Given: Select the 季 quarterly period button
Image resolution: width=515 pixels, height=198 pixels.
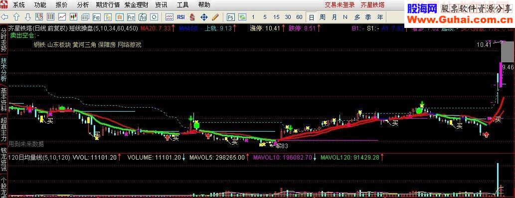Looking at the screenshot, I should click(x=368, y=17).
